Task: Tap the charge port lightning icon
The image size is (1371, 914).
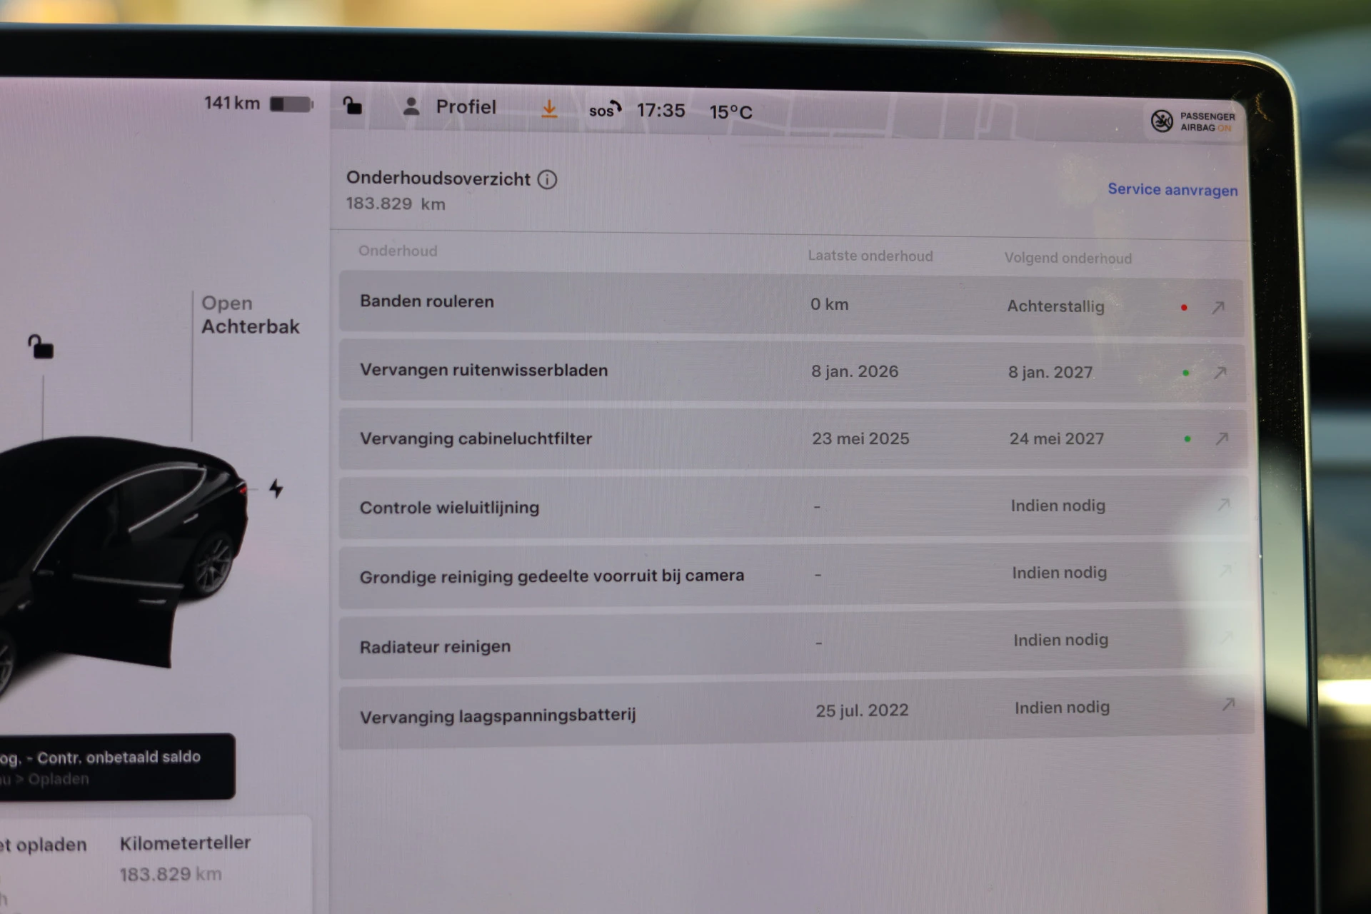Action: pyautogui.click(x=276, y=488)
